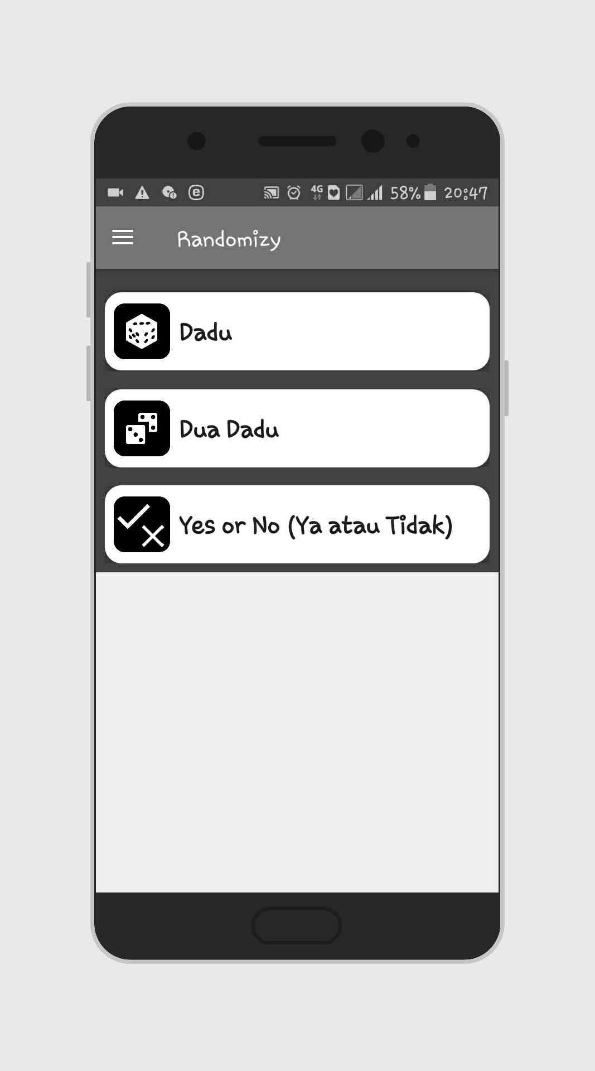Tap the single dice icon
Image resolution: width=595 pixels, height=1071 pixels.
[x=142, y=331]
